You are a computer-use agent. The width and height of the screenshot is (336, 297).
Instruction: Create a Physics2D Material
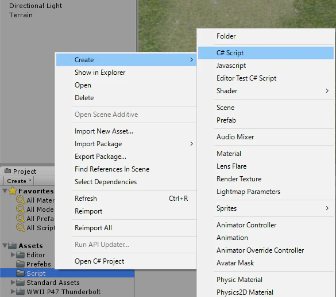click(x=266, y=292)
